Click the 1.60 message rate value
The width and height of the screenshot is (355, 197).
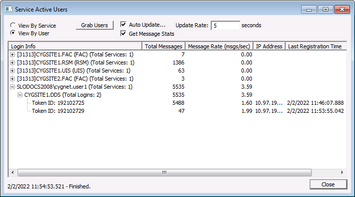[x=247, y=103]
